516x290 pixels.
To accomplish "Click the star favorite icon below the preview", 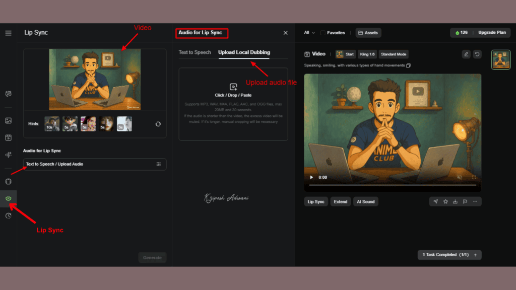I will point(445,201).
